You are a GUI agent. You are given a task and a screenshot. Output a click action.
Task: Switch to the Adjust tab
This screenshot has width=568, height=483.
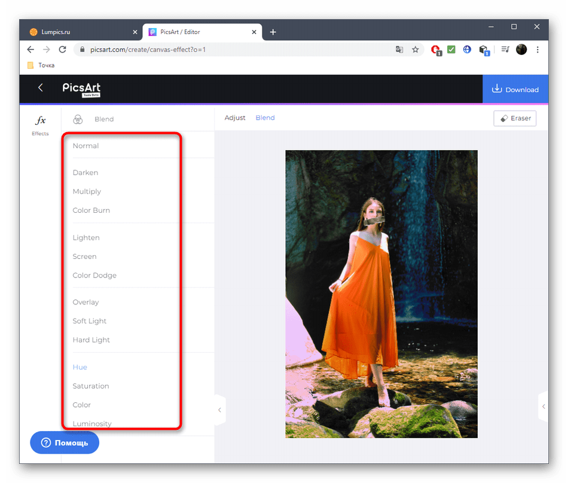click(235, 118)
